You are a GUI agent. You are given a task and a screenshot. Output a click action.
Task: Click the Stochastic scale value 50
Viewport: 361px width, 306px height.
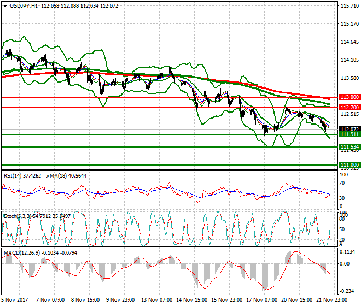(342, 229)
